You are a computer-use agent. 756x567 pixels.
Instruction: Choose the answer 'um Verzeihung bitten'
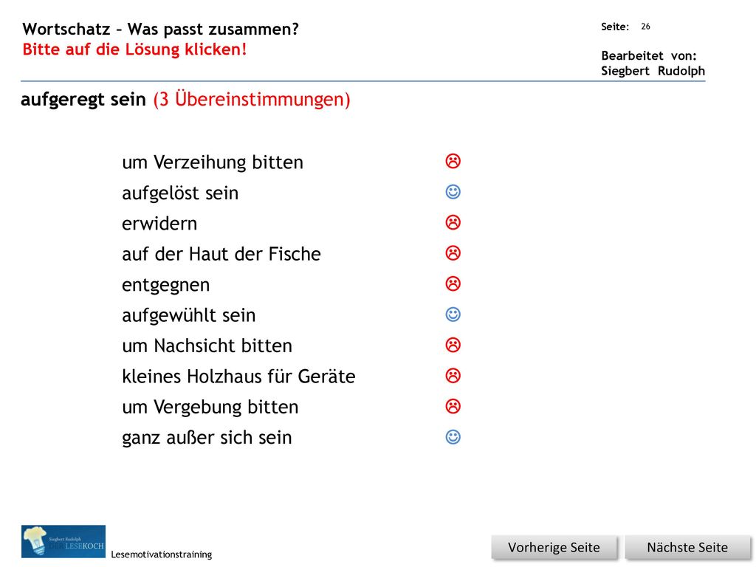[x=212, y=162]
